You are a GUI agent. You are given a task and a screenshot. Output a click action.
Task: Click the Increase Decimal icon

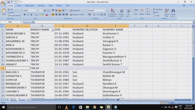point(101,15)
